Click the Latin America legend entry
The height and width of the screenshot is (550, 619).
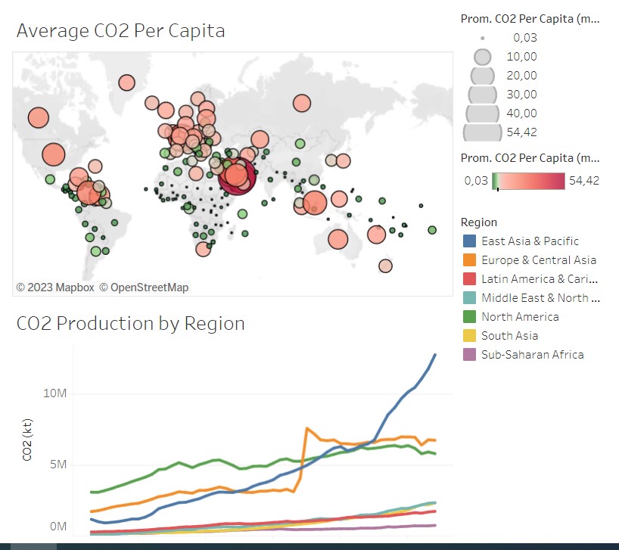pos(530,279)
